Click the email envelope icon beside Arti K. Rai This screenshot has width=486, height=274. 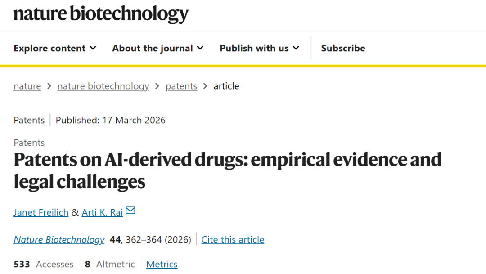point(130,210)
